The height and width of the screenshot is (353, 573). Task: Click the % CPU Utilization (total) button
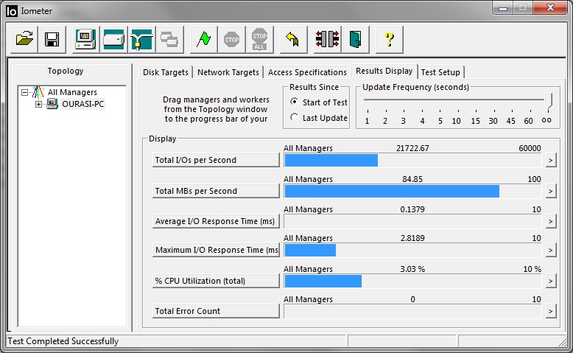pos(216,281)
